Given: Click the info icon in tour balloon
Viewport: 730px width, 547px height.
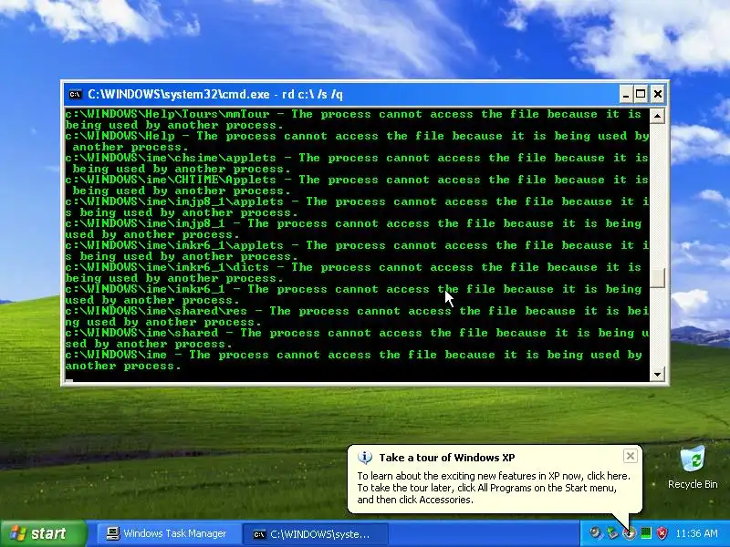Looking at the screenshot, I should click(x=364, y=458).
